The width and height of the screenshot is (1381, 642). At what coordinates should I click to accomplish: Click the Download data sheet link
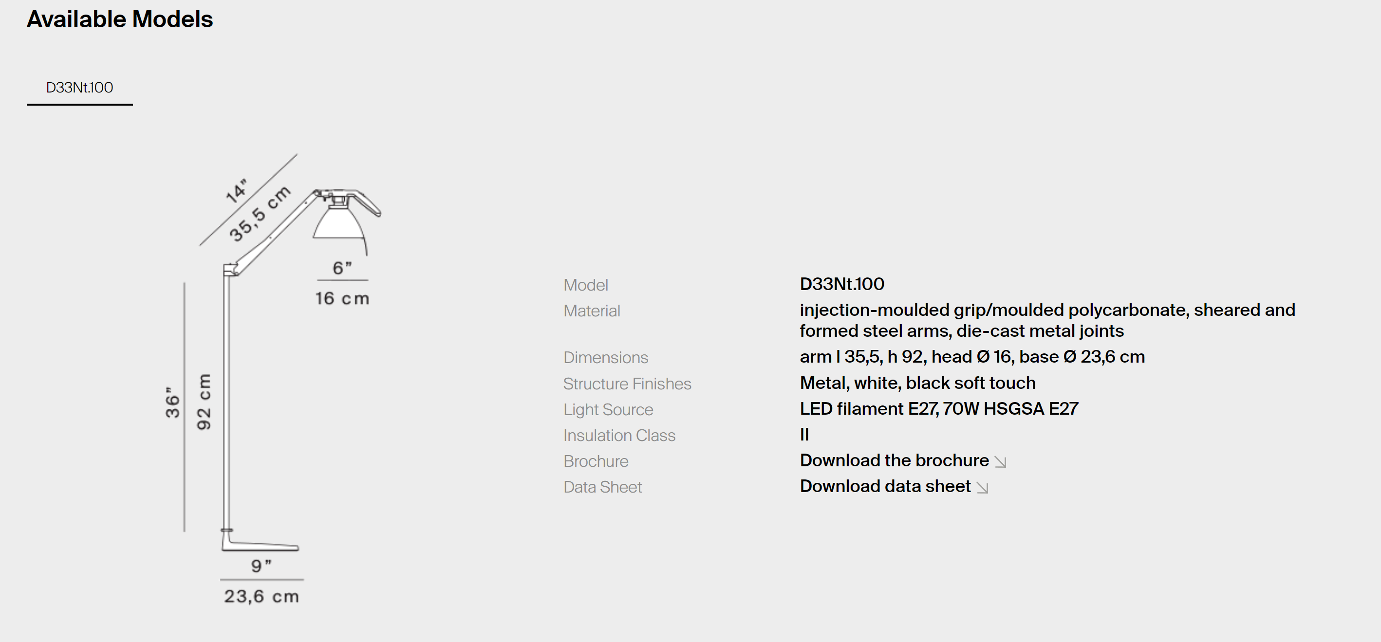[885, 486]
